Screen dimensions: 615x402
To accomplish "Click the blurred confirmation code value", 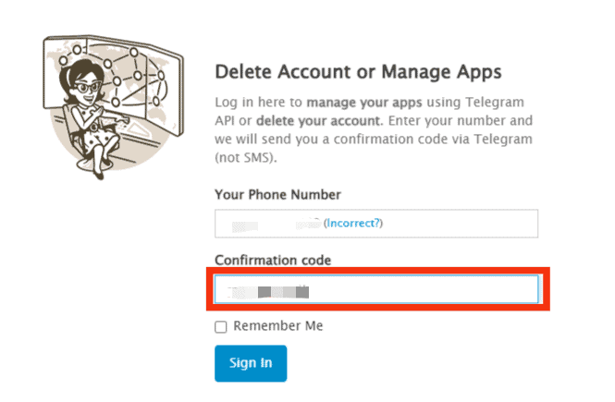I will coord(268,291).
